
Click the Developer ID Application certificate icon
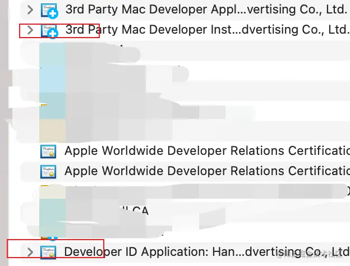click(48, 253)
